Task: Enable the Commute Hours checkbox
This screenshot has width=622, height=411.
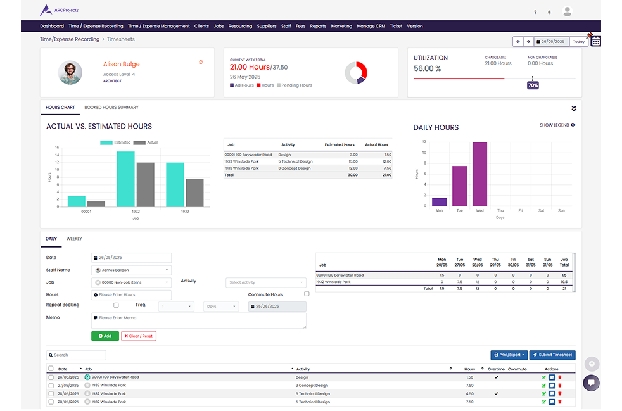Action: 307,294
